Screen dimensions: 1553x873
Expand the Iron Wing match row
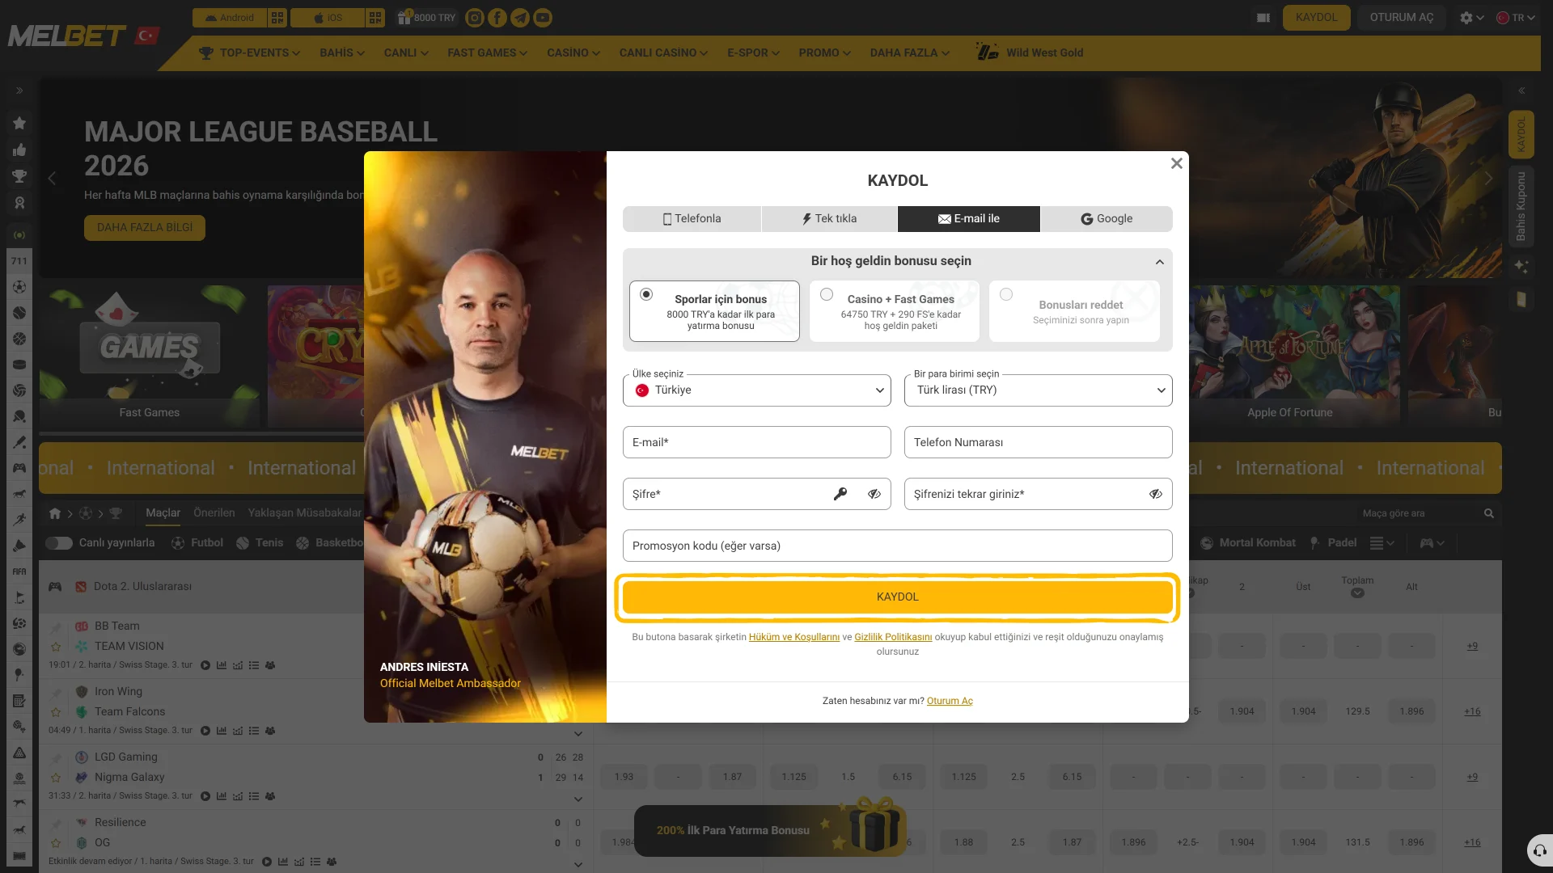point(578,734)
